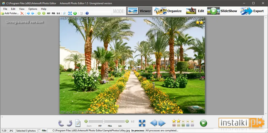Click the zoom-in plus button beside the zoom slider

point(127,121)
